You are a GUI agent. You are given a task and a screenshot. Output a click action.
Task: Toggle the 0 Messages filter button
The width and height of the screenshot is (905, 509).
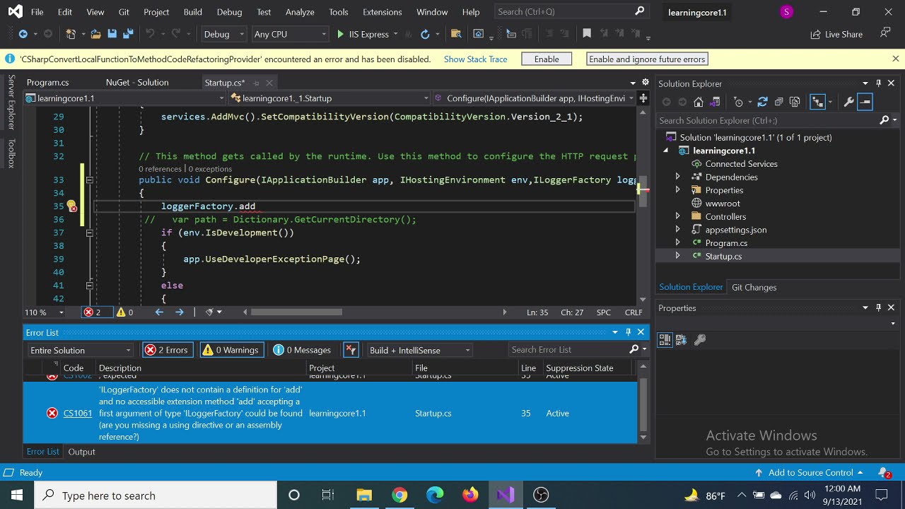point(303,350)
